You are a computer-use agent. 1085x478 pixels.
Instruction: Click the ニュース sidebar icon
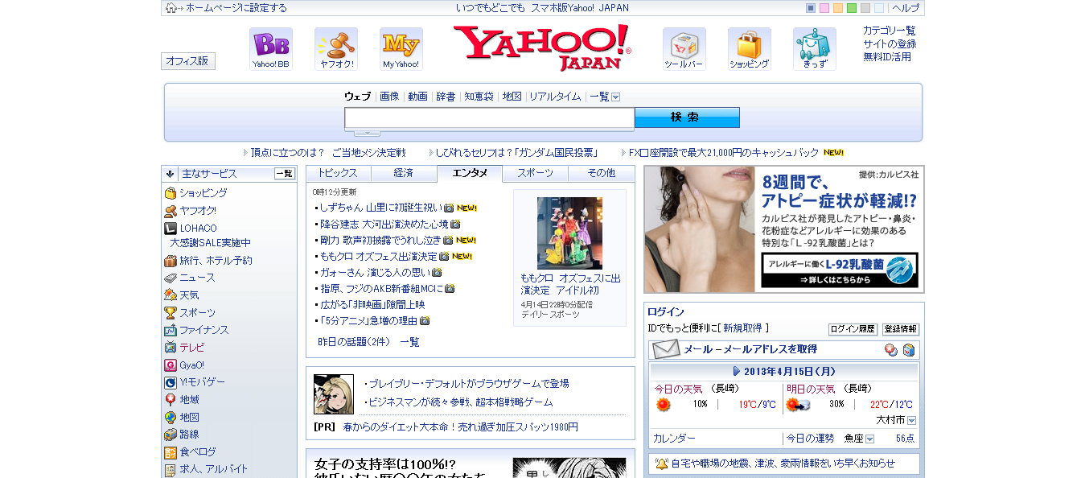click(x=171, y=278)
